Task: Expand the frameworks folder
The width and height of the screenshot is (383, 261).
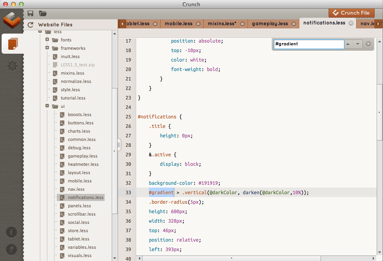Action: click(48, 48)
